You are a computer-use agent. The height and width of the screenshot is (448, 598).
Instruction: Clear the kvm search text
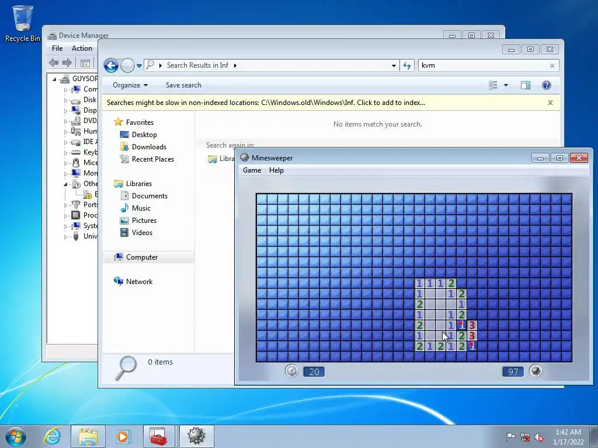552,65
